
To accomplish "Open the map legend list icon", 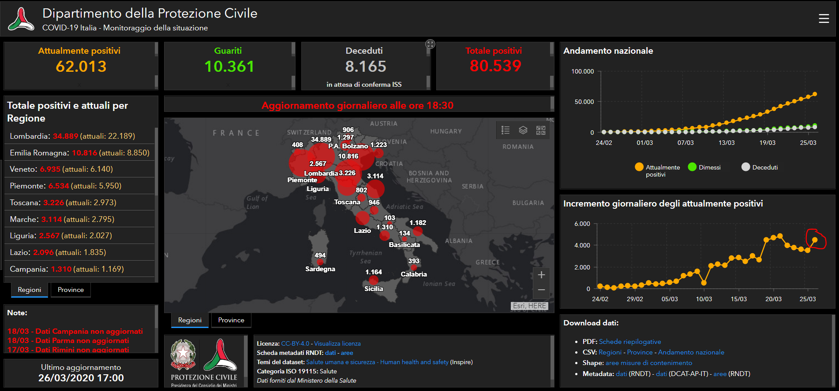I will [x=506, y=130].
